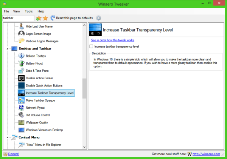The width and height of the screenshot is (227, 159).
Task: Select Network Flyout item
Action: (x=35, y=108)
